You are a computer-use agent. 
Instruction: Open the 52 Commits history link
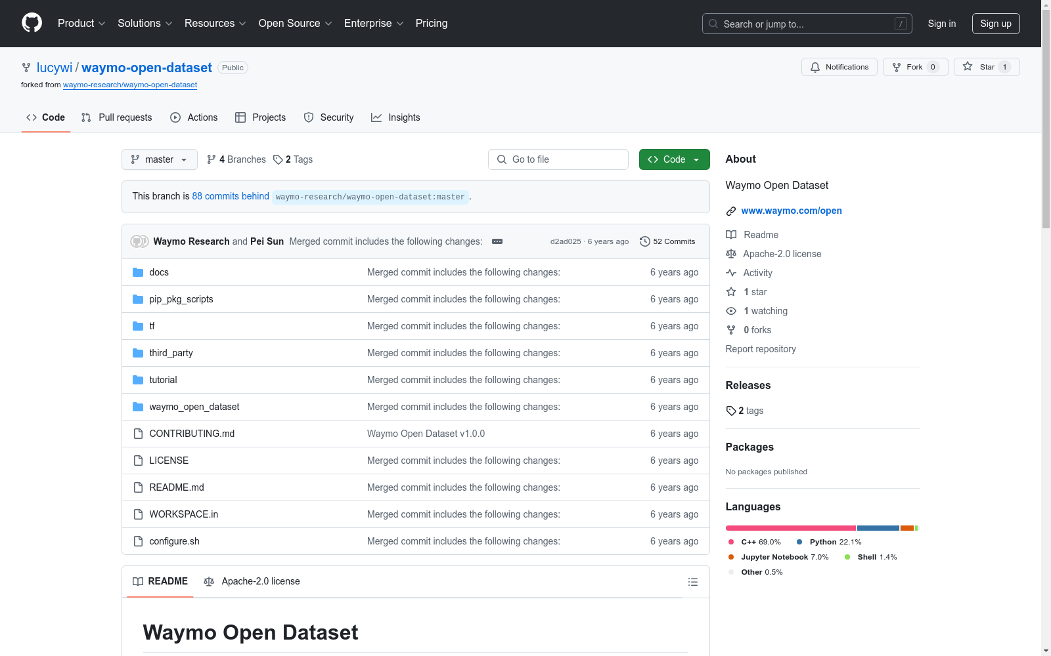pyautogui.click(x=667, y=241)
